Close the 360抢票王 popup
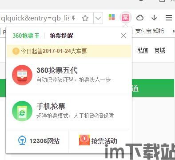The width and height of the screenshot is (175, 160). pyautogui.click(x=123, y=36)
